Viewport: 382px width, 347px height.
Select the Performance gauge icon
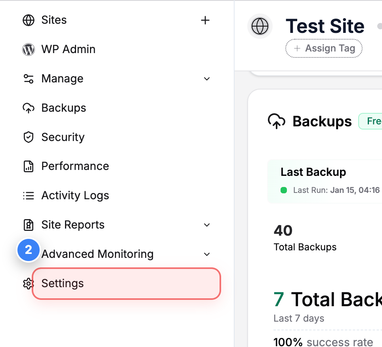(x=28, y=166)
